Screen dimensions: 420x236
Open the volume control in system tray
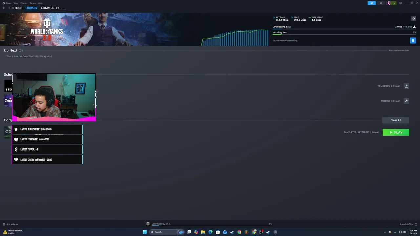point(405,232)
